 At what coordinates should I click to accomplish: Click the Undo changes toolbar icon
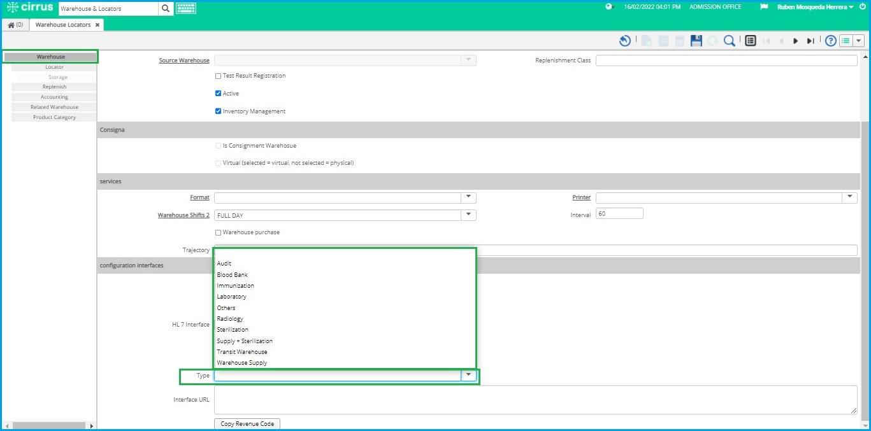pos(624,40)
